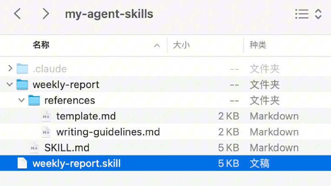
Task: Select the template.md file name
Action: [x=86, y=116]
